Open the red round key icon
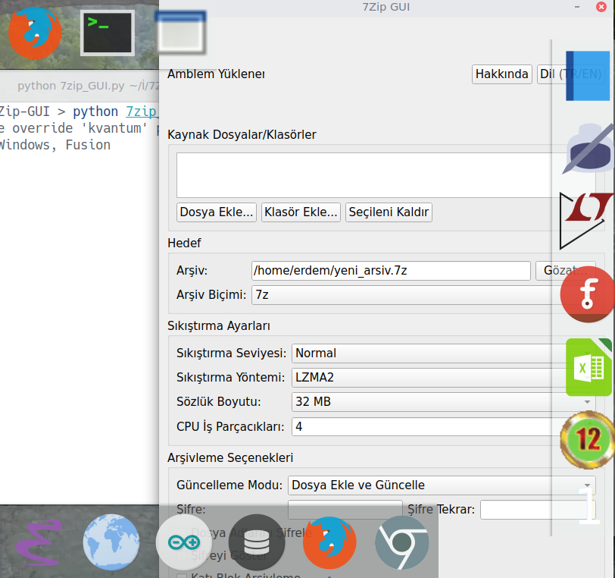Image resolution: width=615 pixels, height=578 pixels. (x=588, y=294)
